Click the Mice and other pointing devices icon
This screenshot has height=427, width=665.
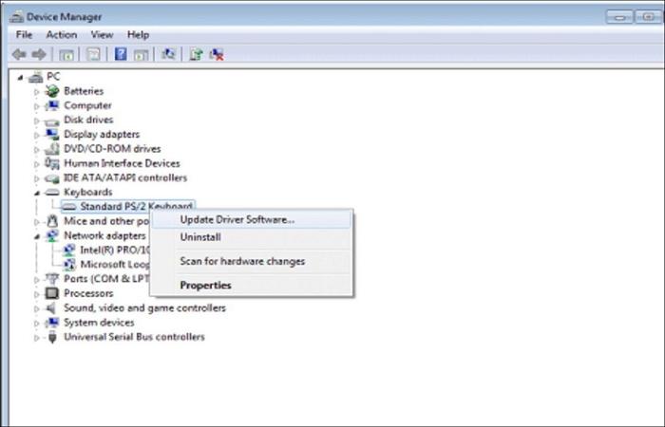pos(52,221)
